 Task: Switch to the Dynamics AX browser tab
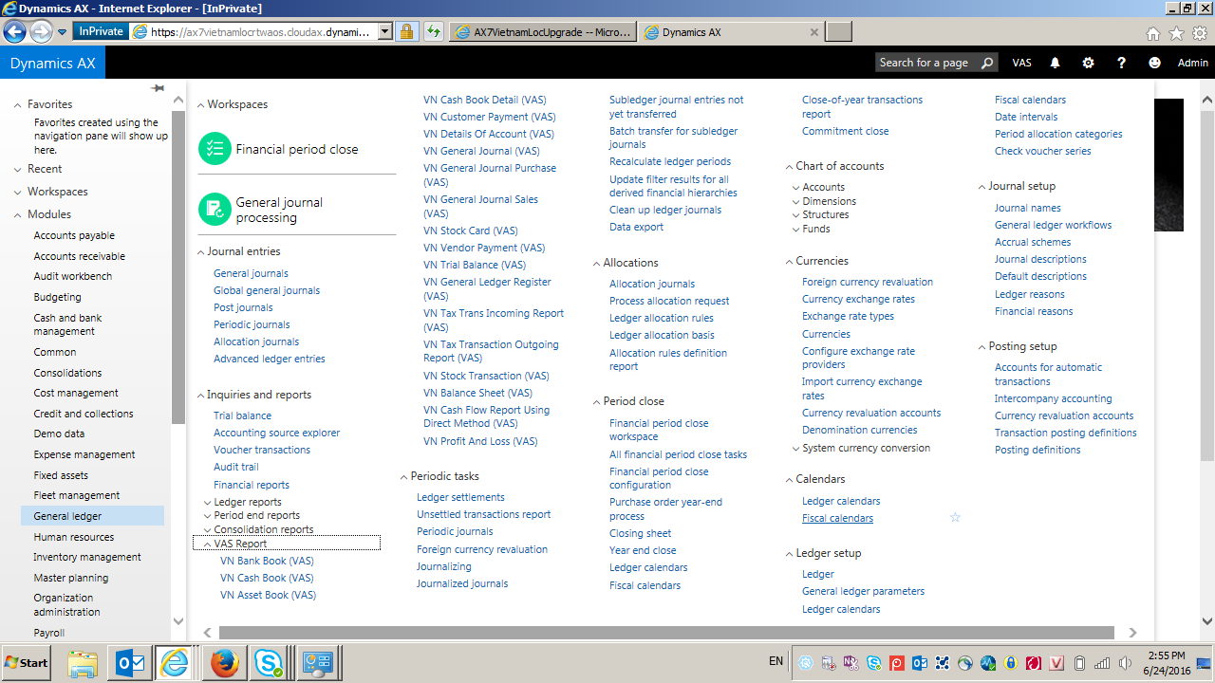point(731,32)
